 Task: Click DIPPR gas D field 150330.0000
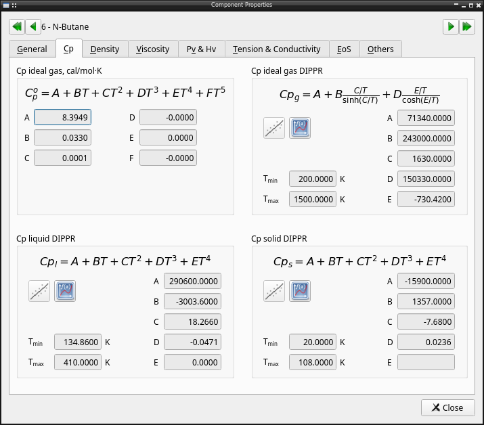coord(426,179)
